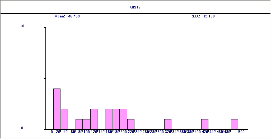Viewport: 271px width, 139px height.
Task: Select the S.D.: 132.198 statistic text
Action: click(x=203, y=16)
